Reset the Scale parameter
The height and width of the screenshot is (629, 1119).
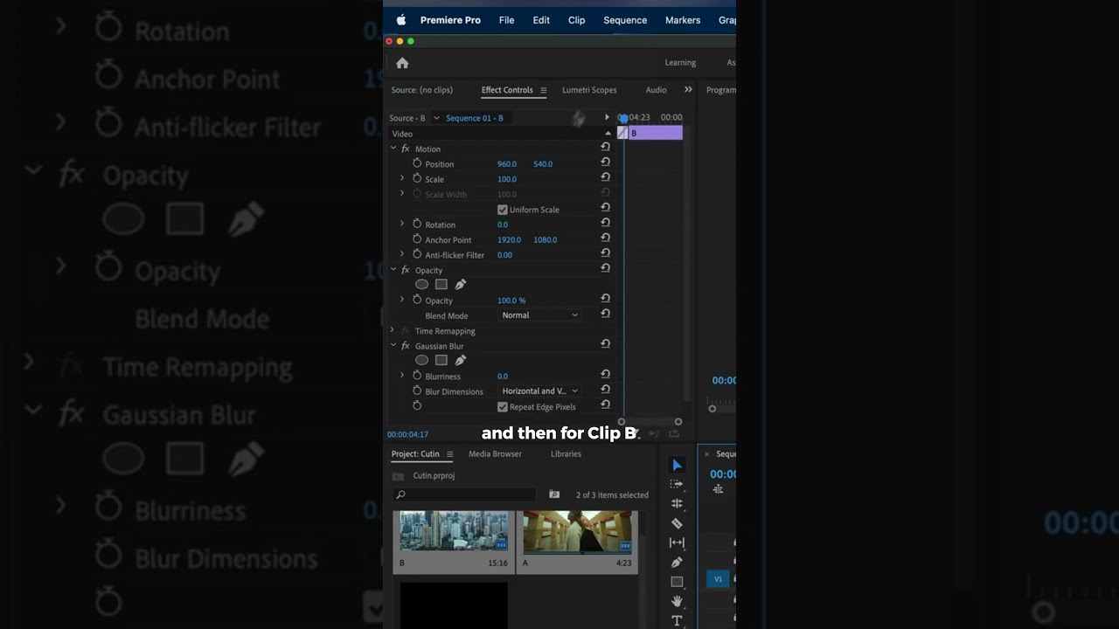click(x=605, y=177)
